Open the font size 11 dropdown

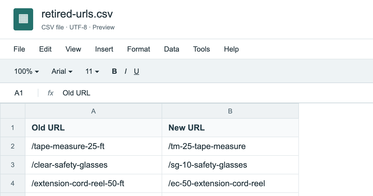[92, 71]
